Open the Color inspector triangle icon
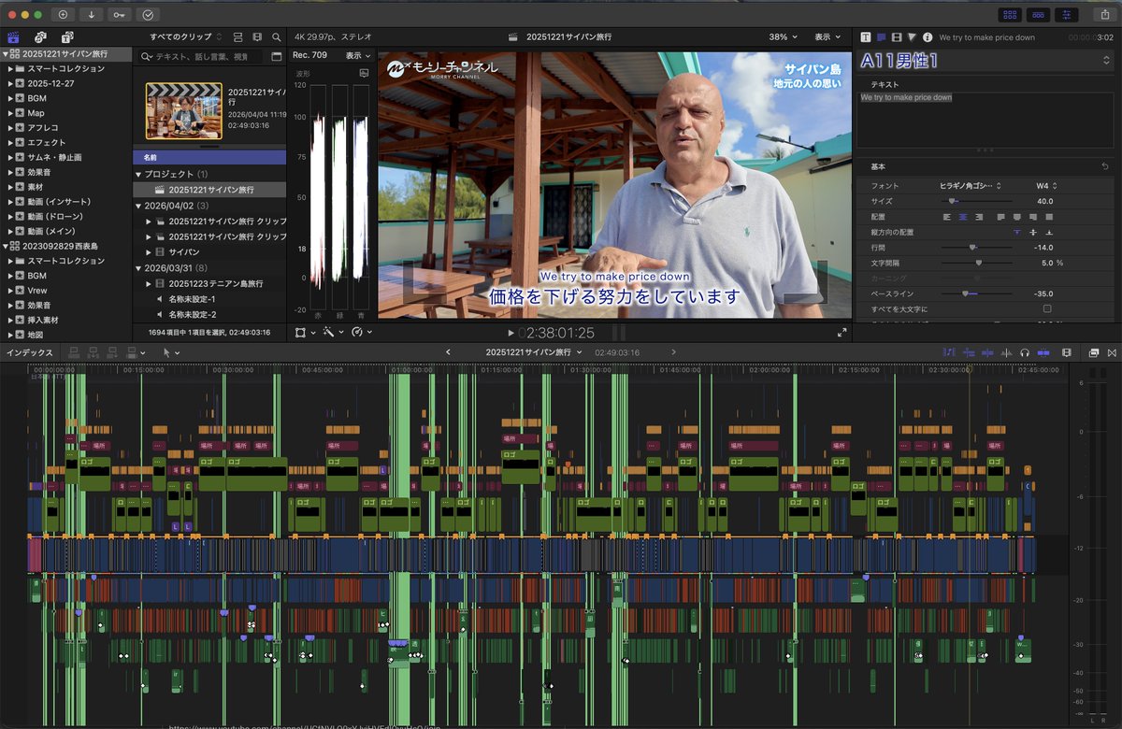Screen dimensions: 1122x729 click(912, 36)
